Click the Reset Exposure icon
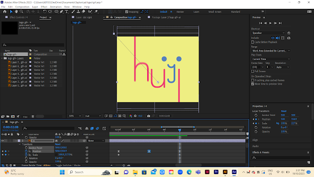 pos(135,116)
